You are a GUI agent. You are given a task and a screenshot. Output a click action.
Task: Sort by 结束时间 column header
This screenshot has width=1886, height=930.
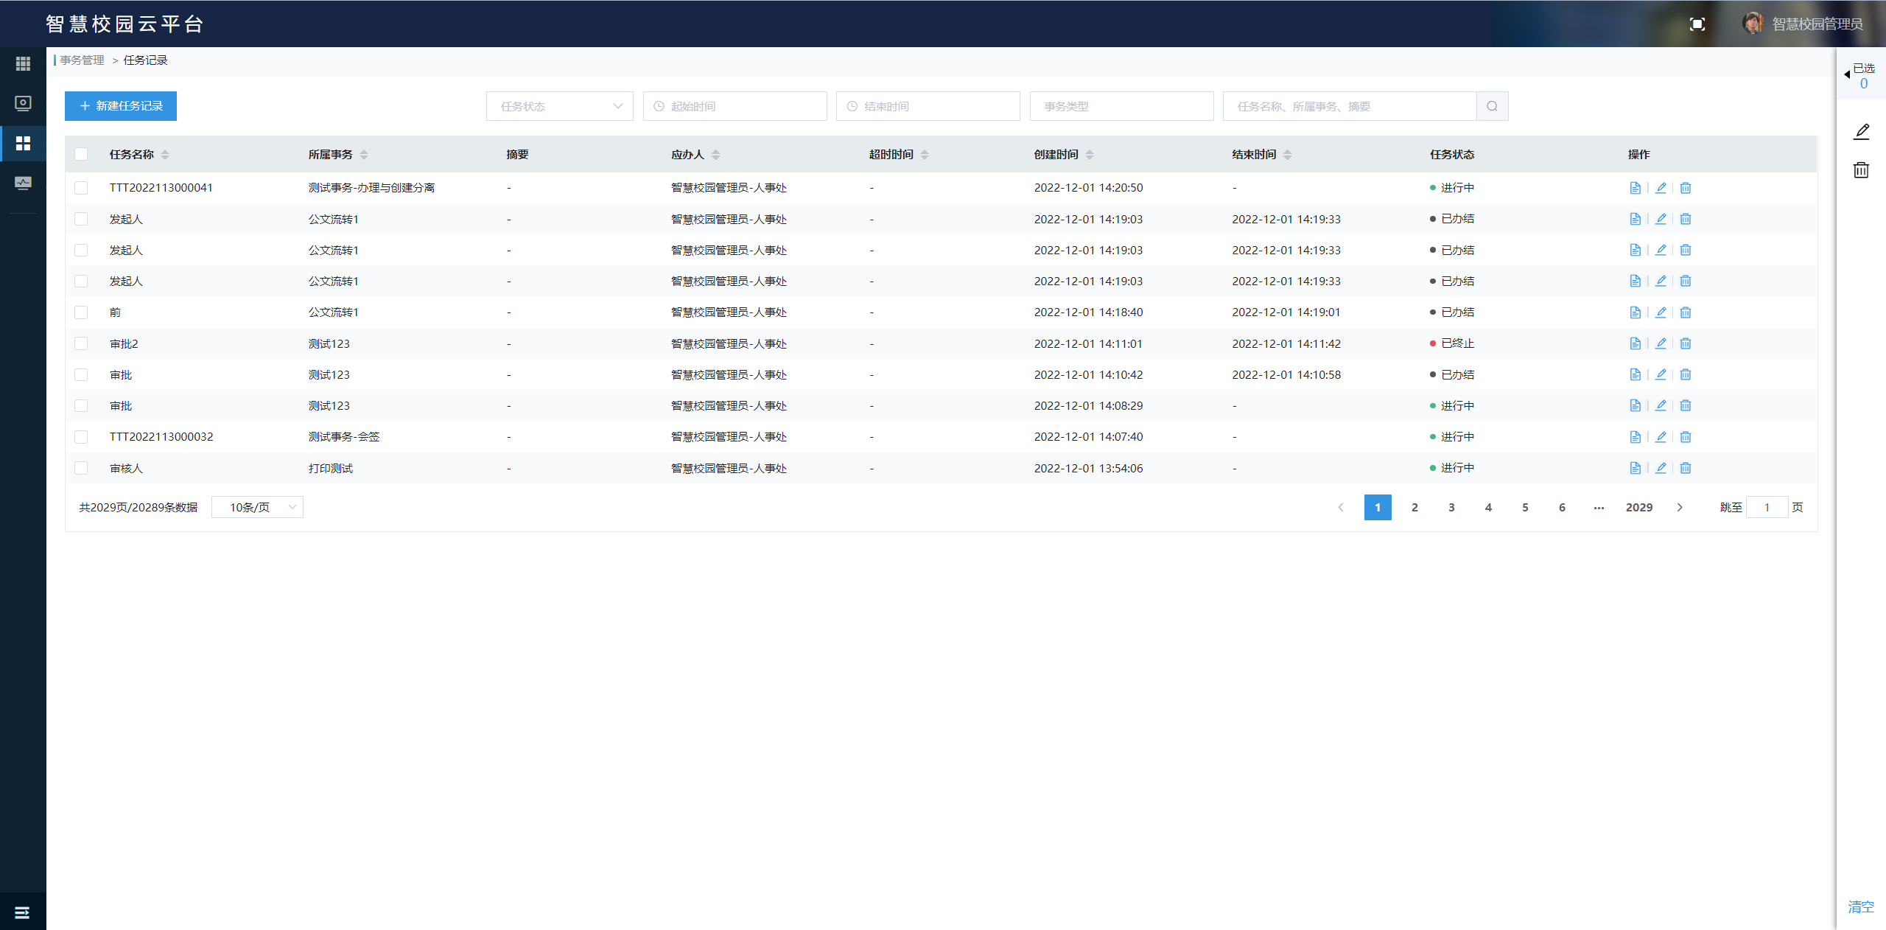point(1288,155)
